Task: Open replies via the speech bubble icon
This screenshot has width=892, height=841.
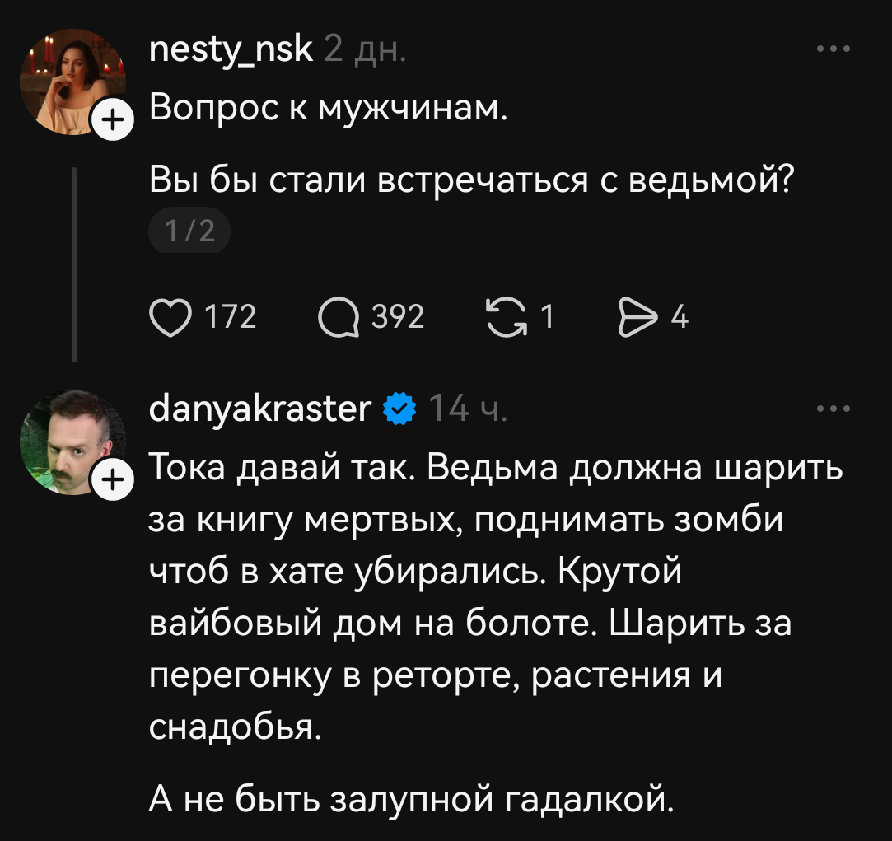Action: [339, 318]
